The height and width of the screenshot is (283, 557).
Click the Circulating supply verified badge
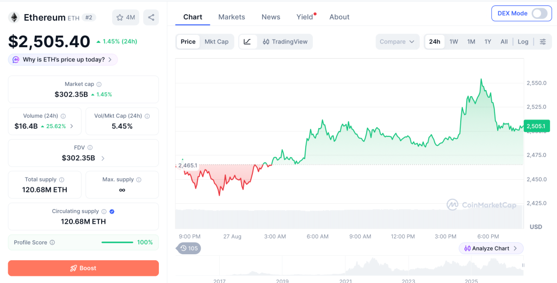112,211
